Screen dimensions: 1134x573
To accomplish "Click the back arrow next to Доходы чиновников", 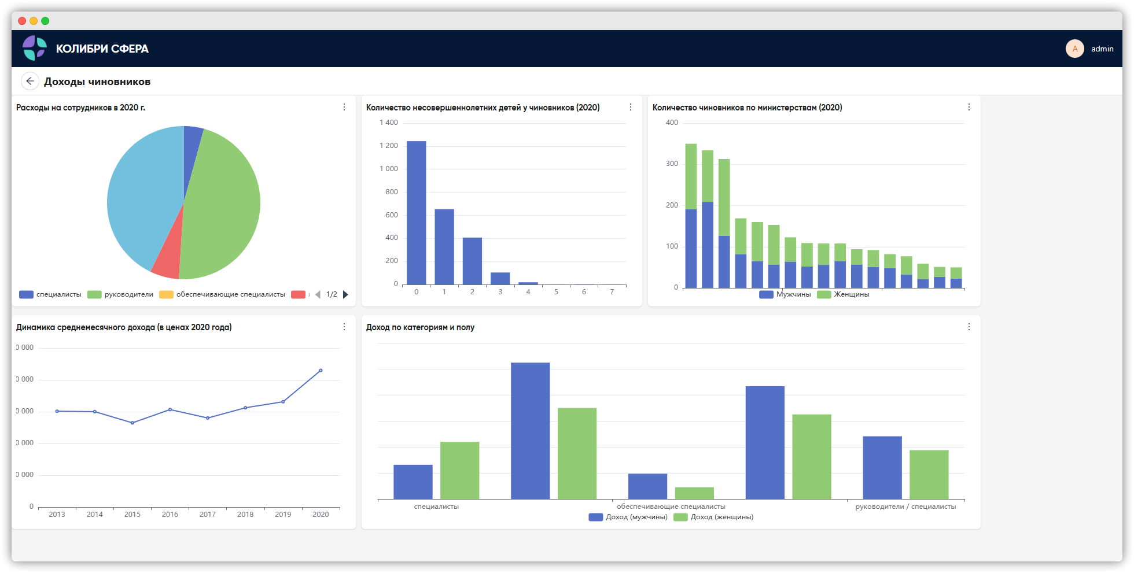I will [x=30, y=82].
